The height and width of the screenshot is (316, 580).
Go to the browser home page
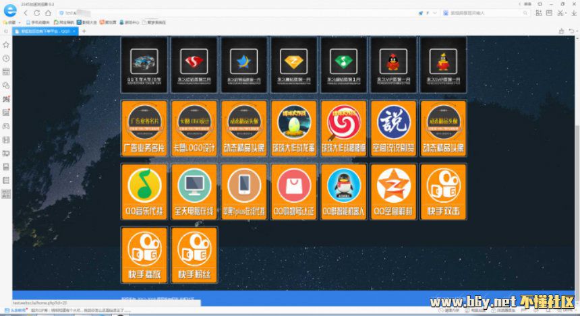48,13
